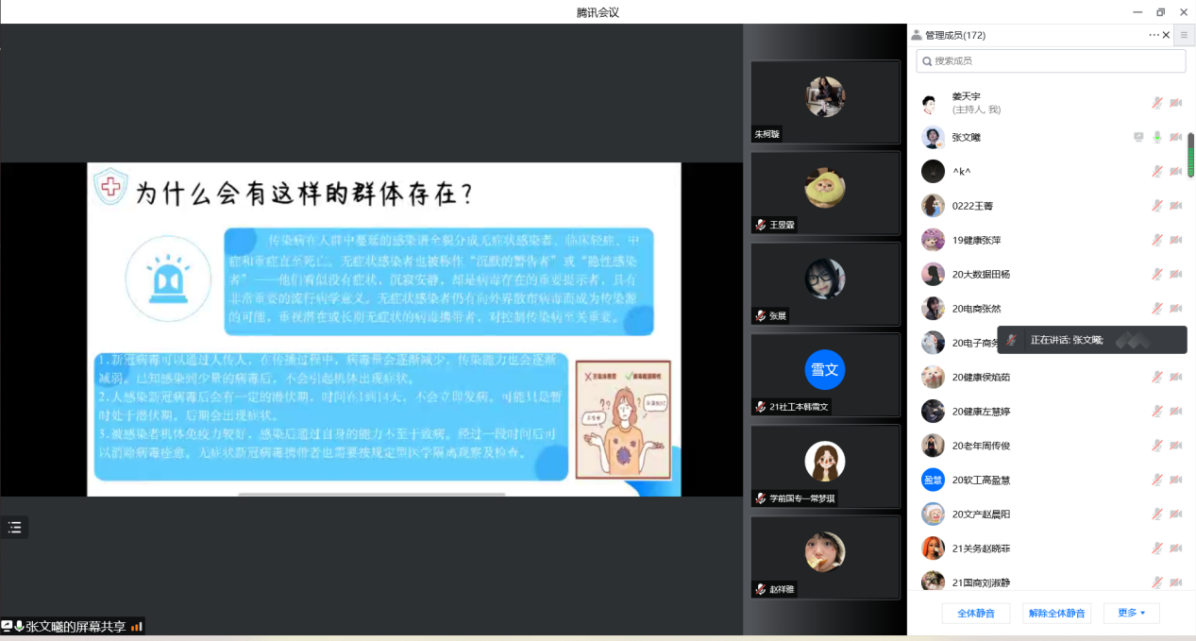The height and width of the screenshot is (641, 1196).
Task: Toggle microphone for 姜天宇 (host)
Action: tap(1157, 103)
